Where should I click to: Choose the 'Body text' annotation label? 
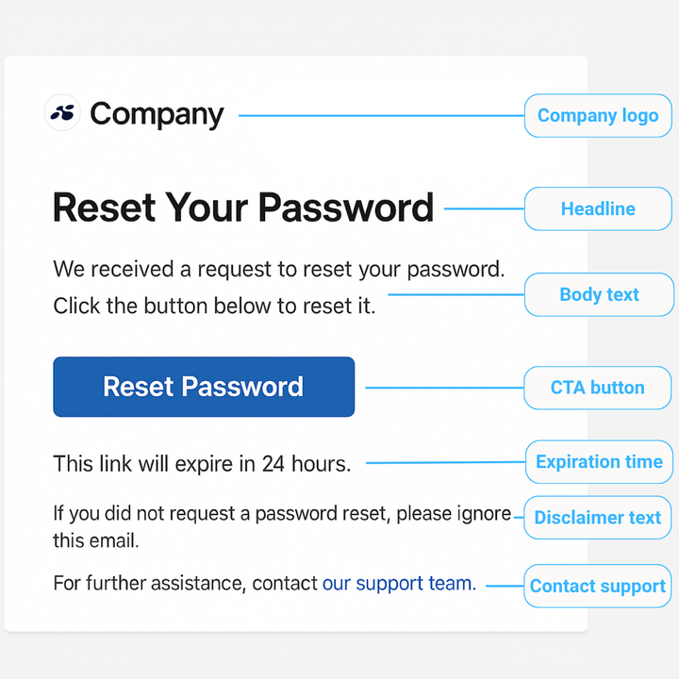[599, 294]
